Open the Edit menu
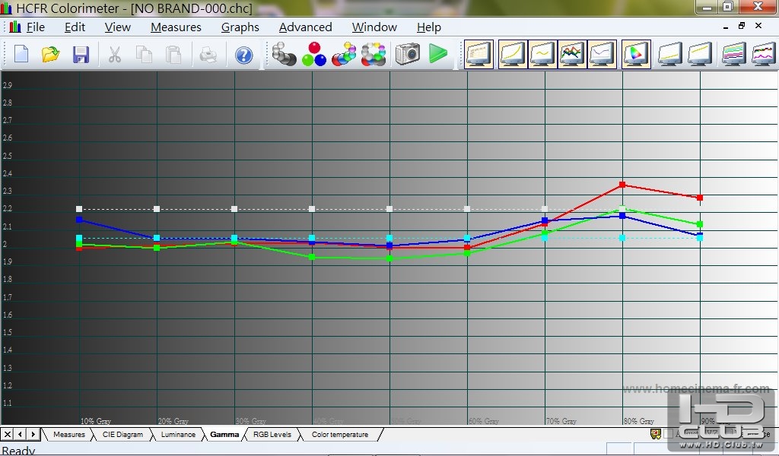This screenshot has width=779, height=456. point(75,27)
